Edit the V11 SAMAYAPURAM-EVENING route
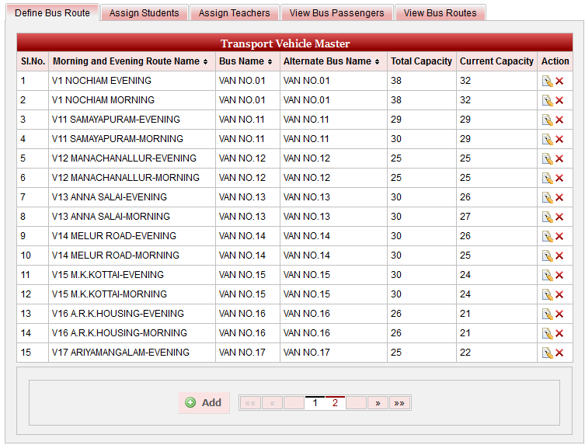This screenshot has width=585, height=445. [547, 120]
